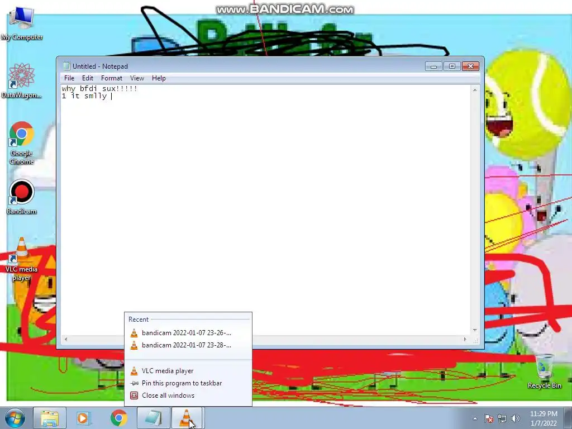
Task: Minimize the Notepad window
Action: tap(433, 66)
